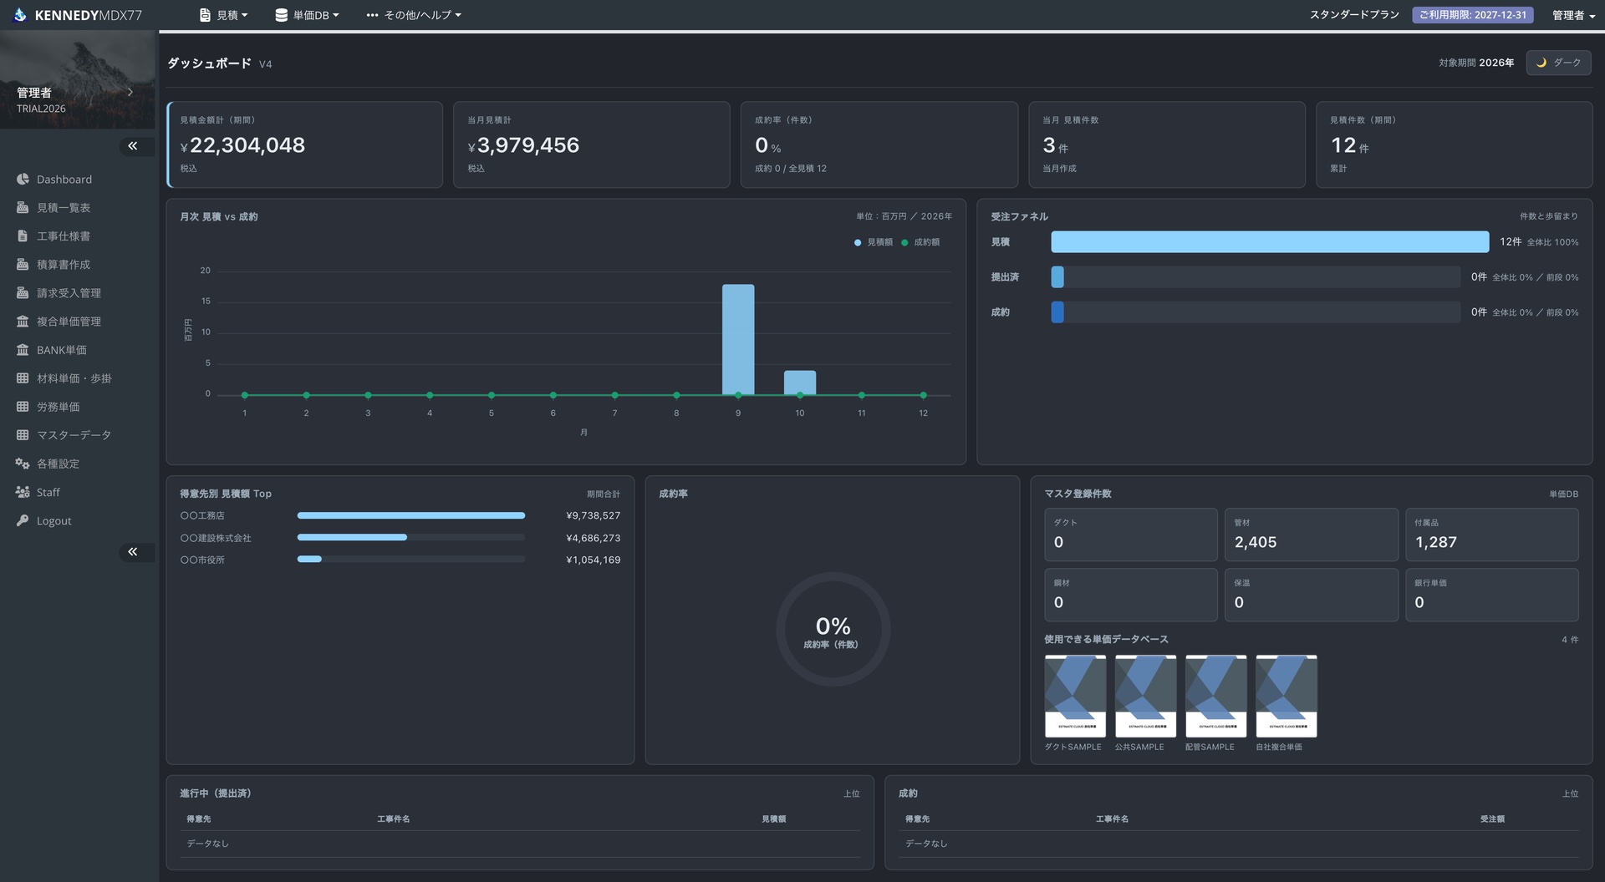Click the 見積 funnel bar
The height and width of the screenshot is (882, 1605).
tap(1270, 242)
